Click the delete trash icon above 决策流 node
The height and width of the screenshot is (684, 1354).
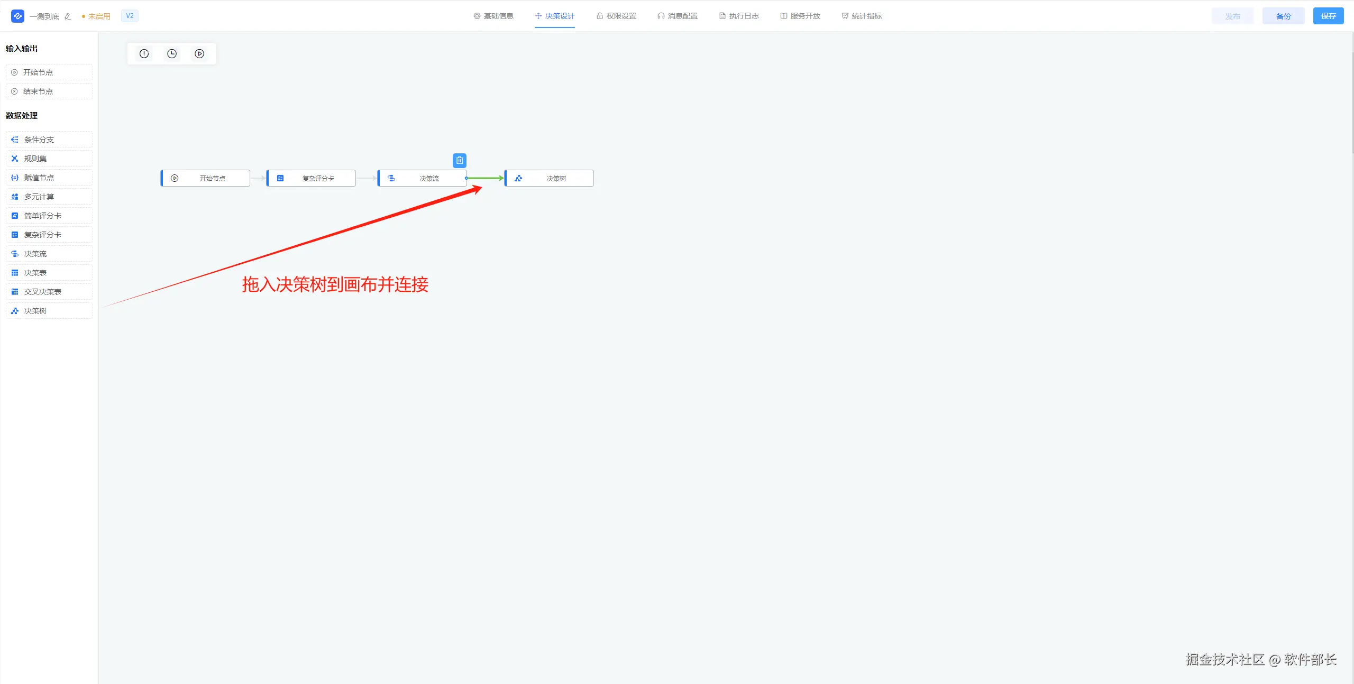460,160
